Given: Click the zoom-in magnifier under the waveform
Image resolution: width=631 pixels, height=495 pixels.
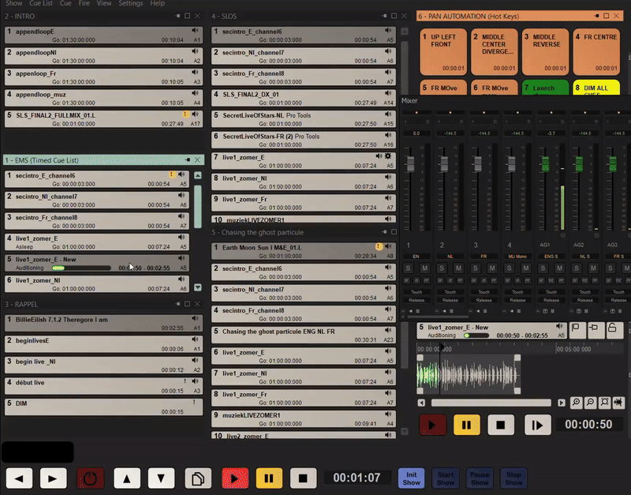Looking at the screenshot, I should 577,401.
